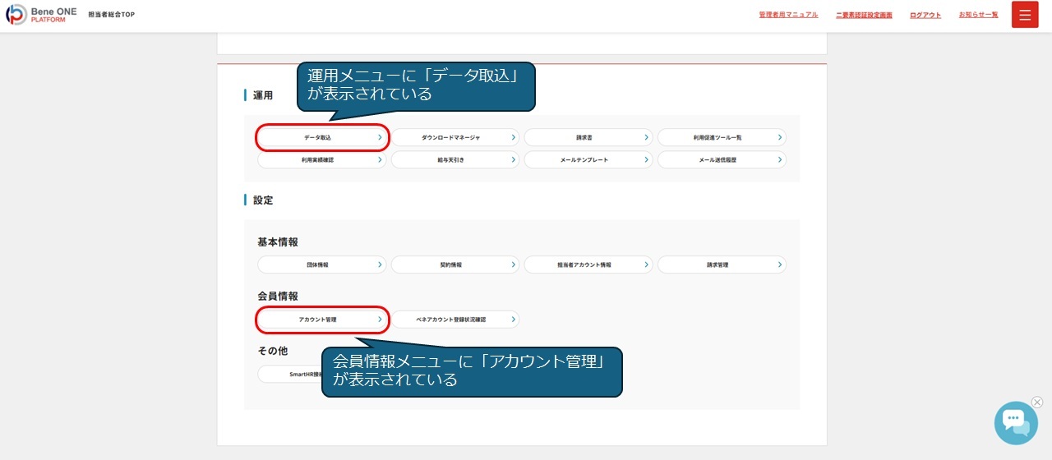Open ダウンロードマネージャ
Viewport: 1052px width, 460px height.
(x=454, y=137)
